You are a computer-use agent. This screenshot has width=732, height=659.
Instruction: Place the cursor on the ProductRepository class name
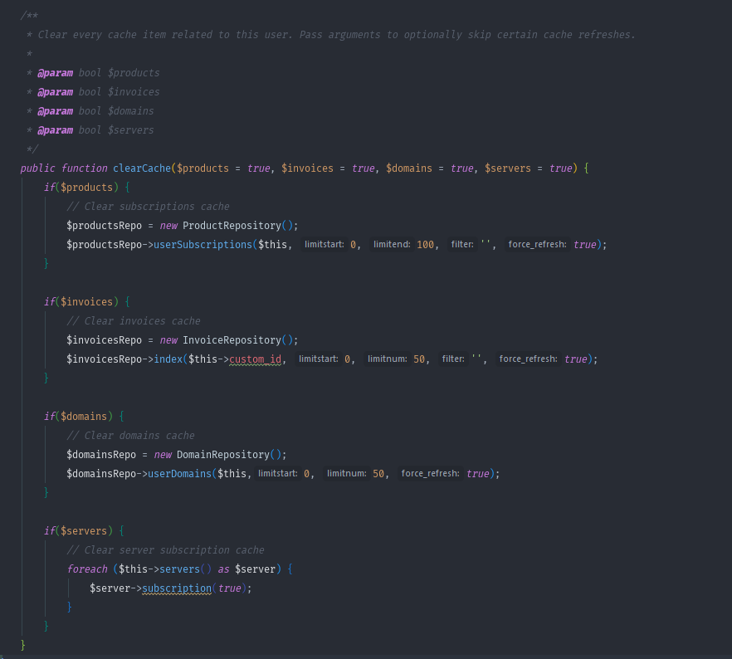point(236,226)
